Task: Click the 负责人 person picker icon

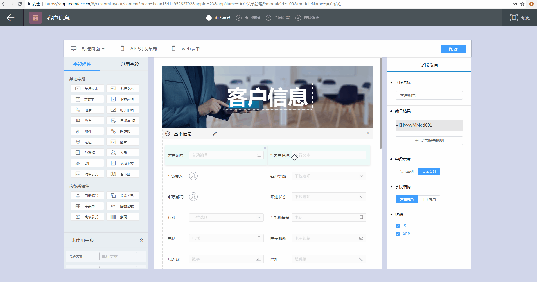Action: coord(193,176)
